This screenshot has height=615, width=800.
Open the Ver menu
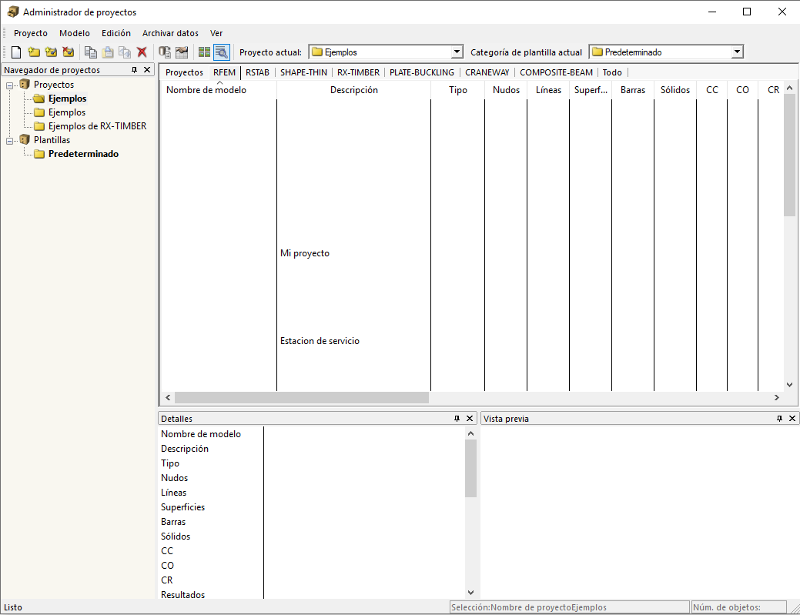(x=216, y=33)
